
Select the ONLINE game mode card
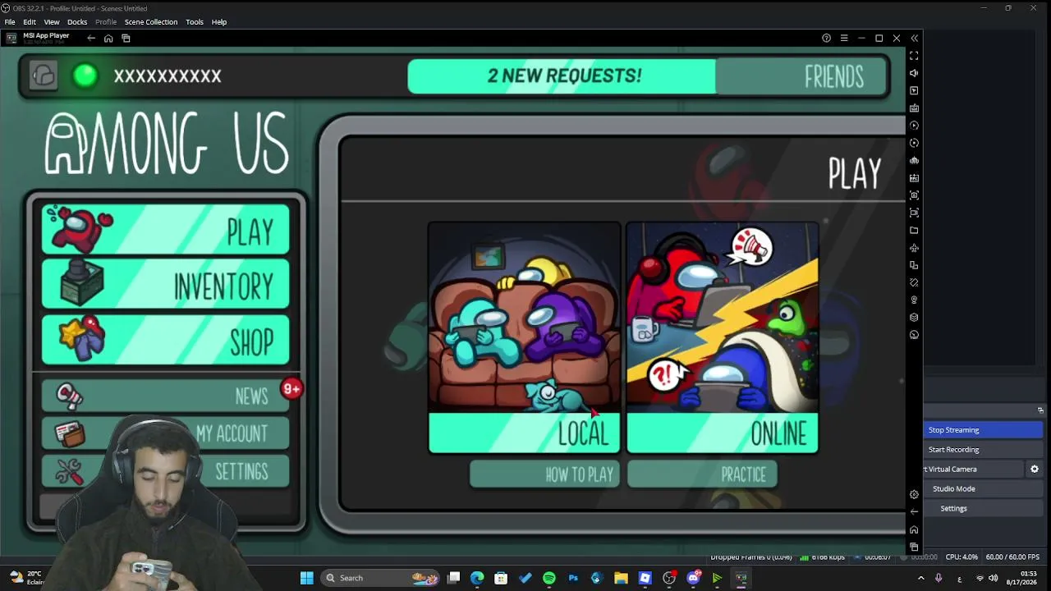coord(723,337)
